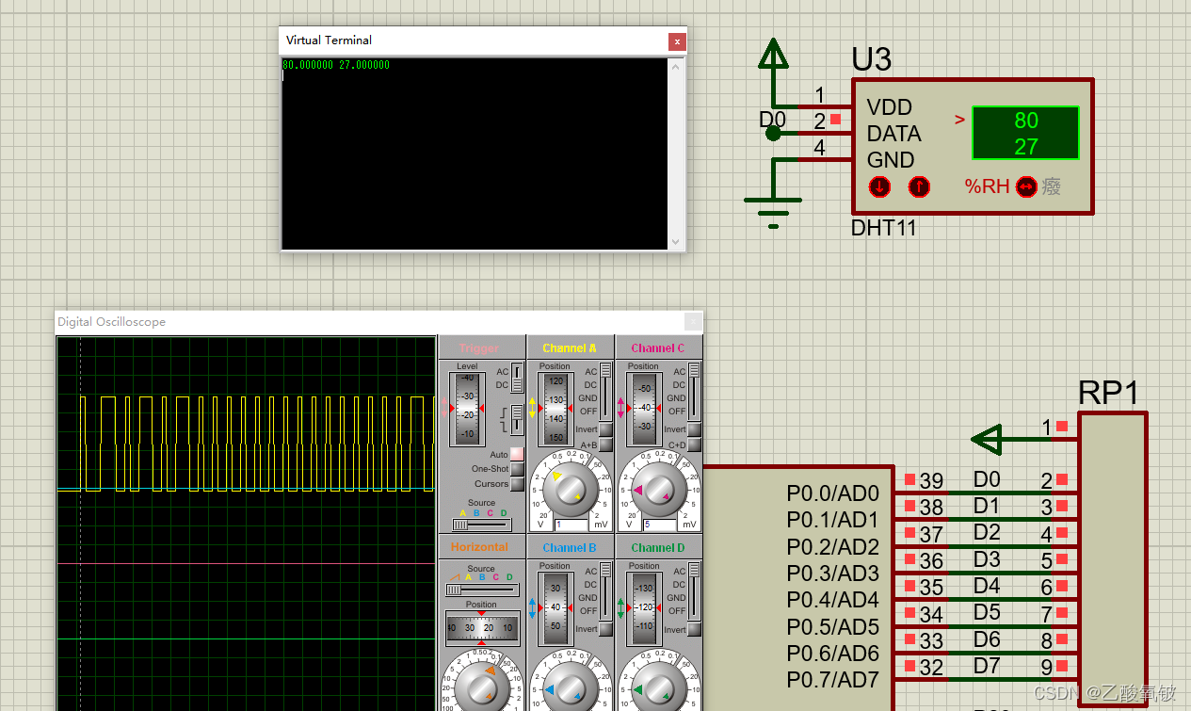Screen dimensions: 1191x711
Task: Click the DHT11 %RH mode switch button
Action: coord(1025,186)
